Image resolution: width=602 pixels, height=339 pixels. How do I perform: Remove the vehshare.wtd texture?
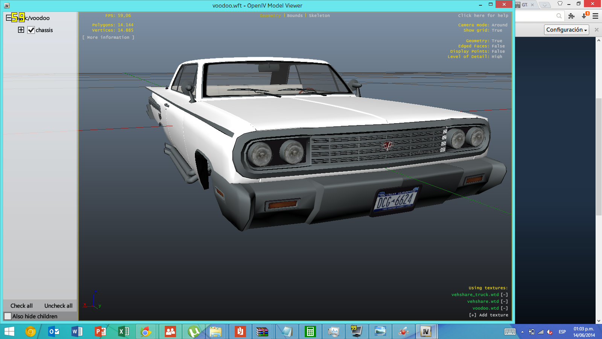(504, 301)
